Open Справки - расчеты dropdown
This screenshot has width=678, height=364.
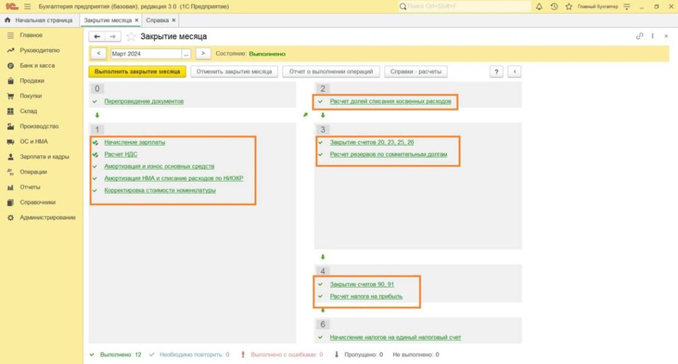[x=416, y=71]
